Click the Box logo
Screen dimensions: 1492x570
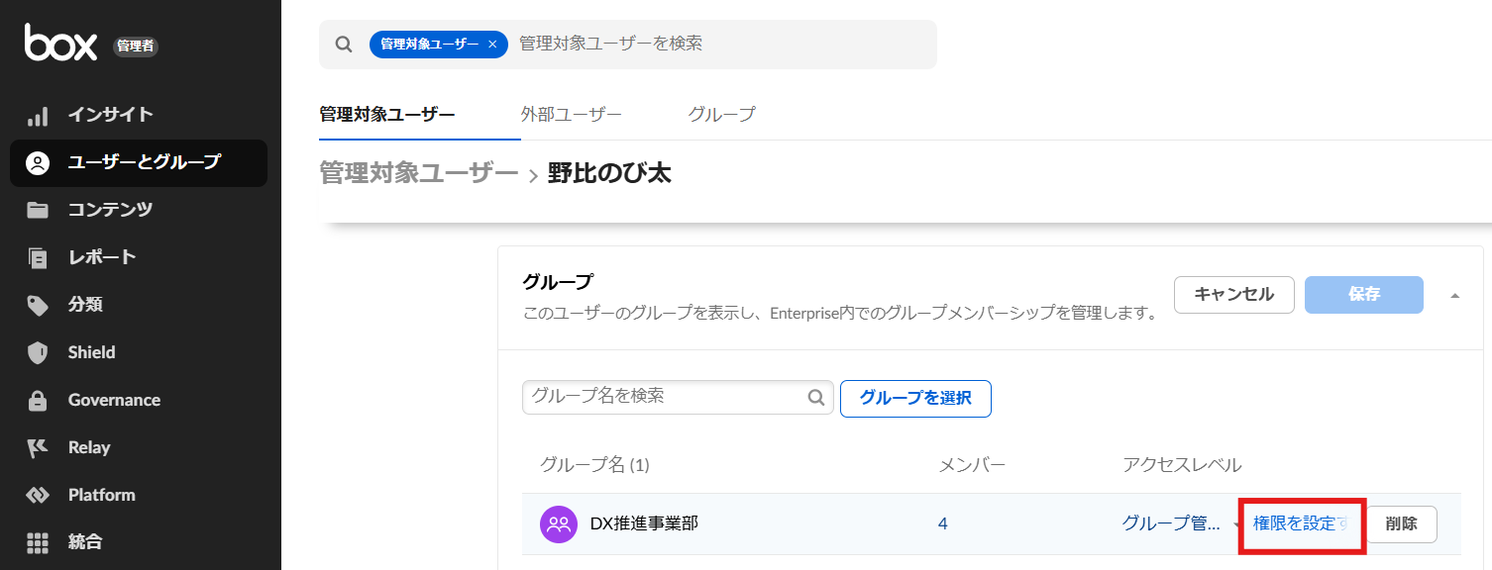tap(61, 42)
